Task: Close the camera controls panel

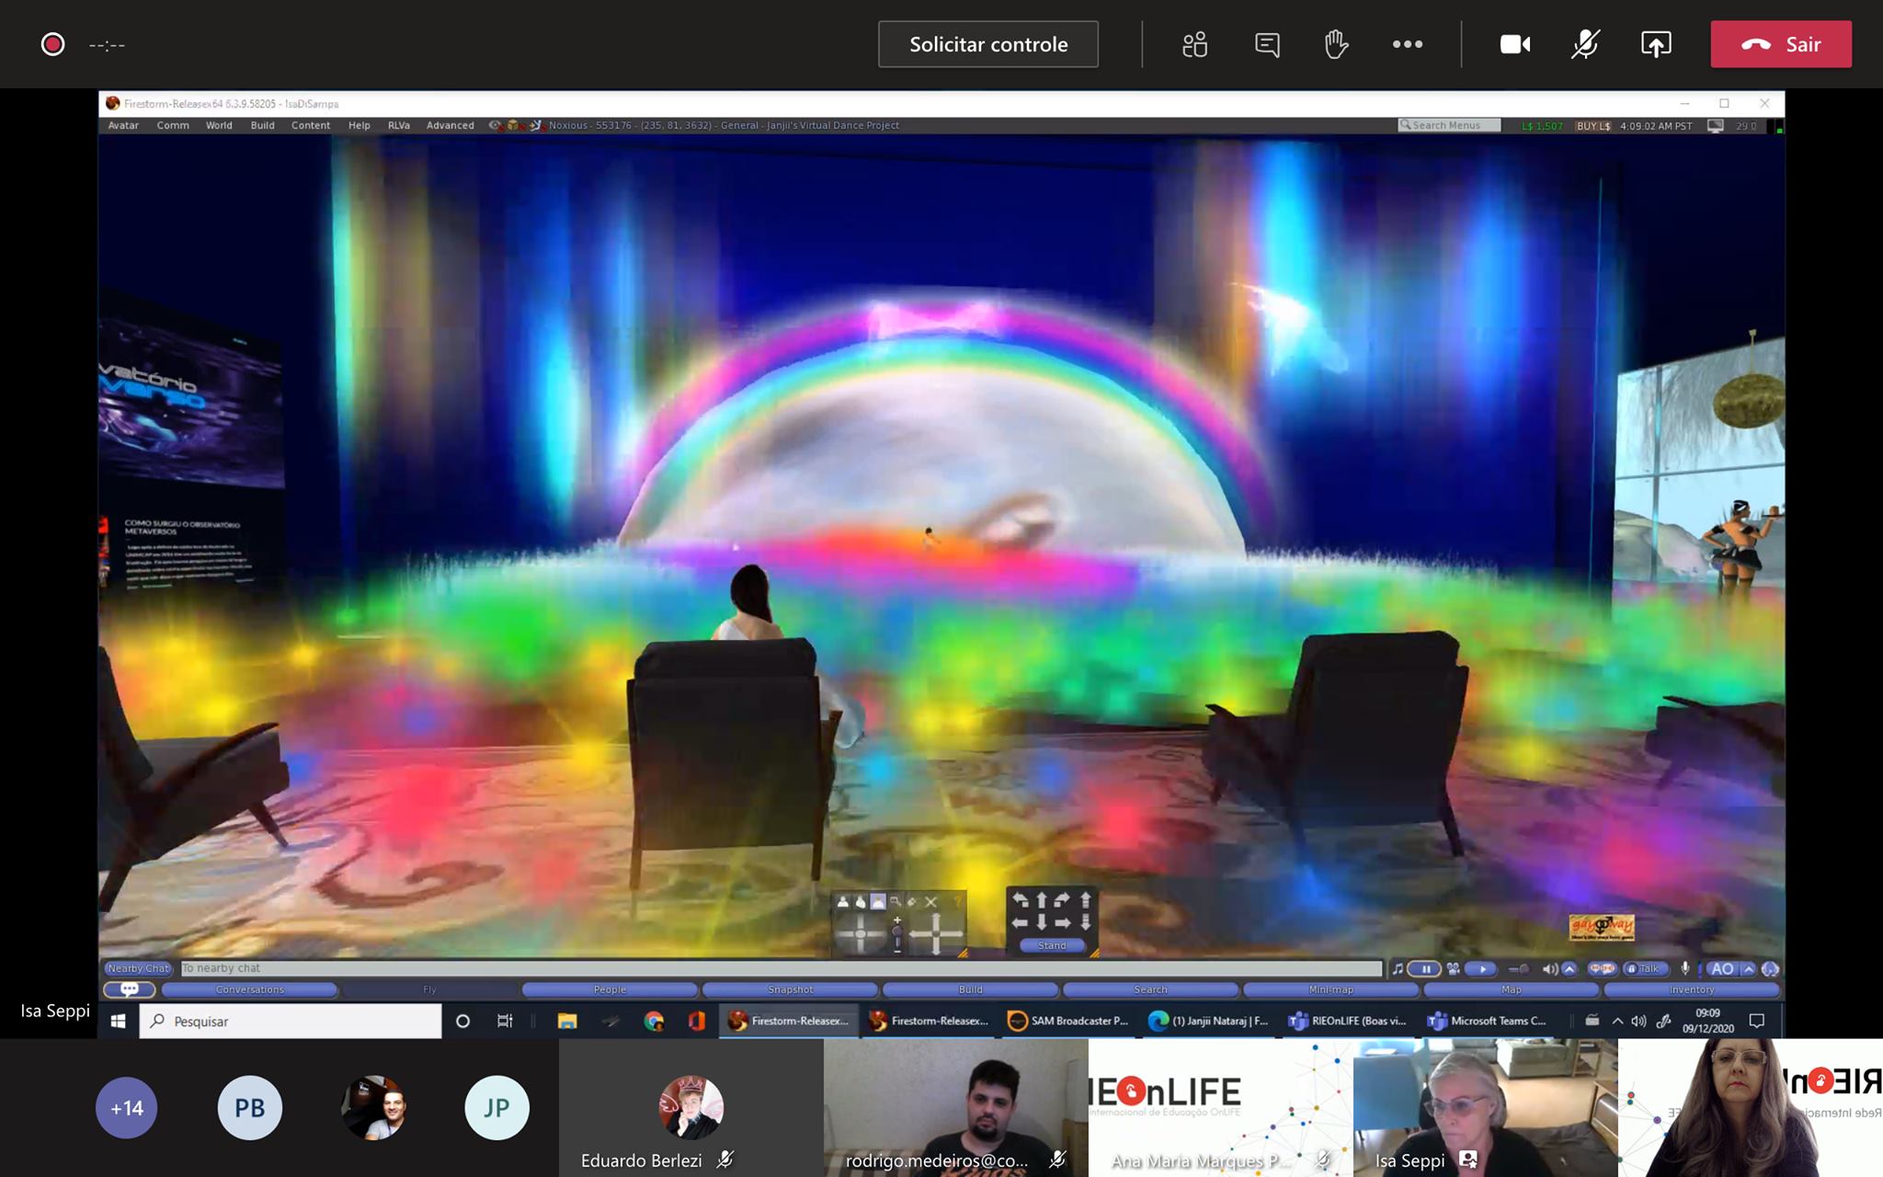Action: (x=930, y=902)
